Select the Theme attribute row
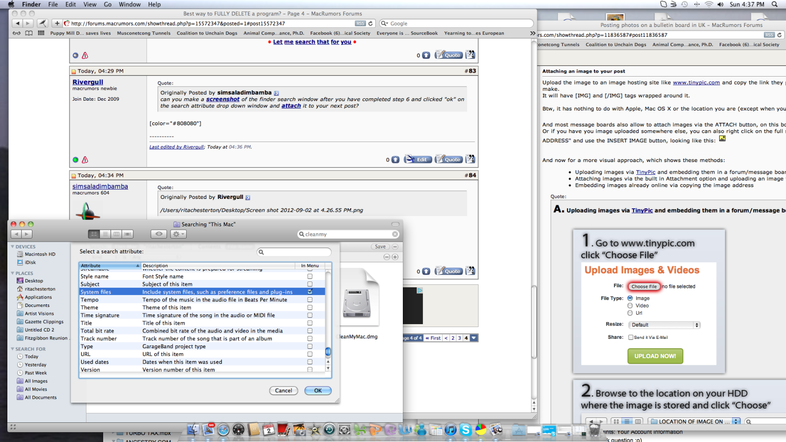 202,307
